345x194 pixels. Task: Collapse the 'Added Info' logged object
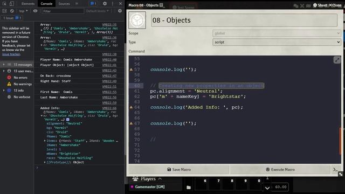tap(42, 116)
